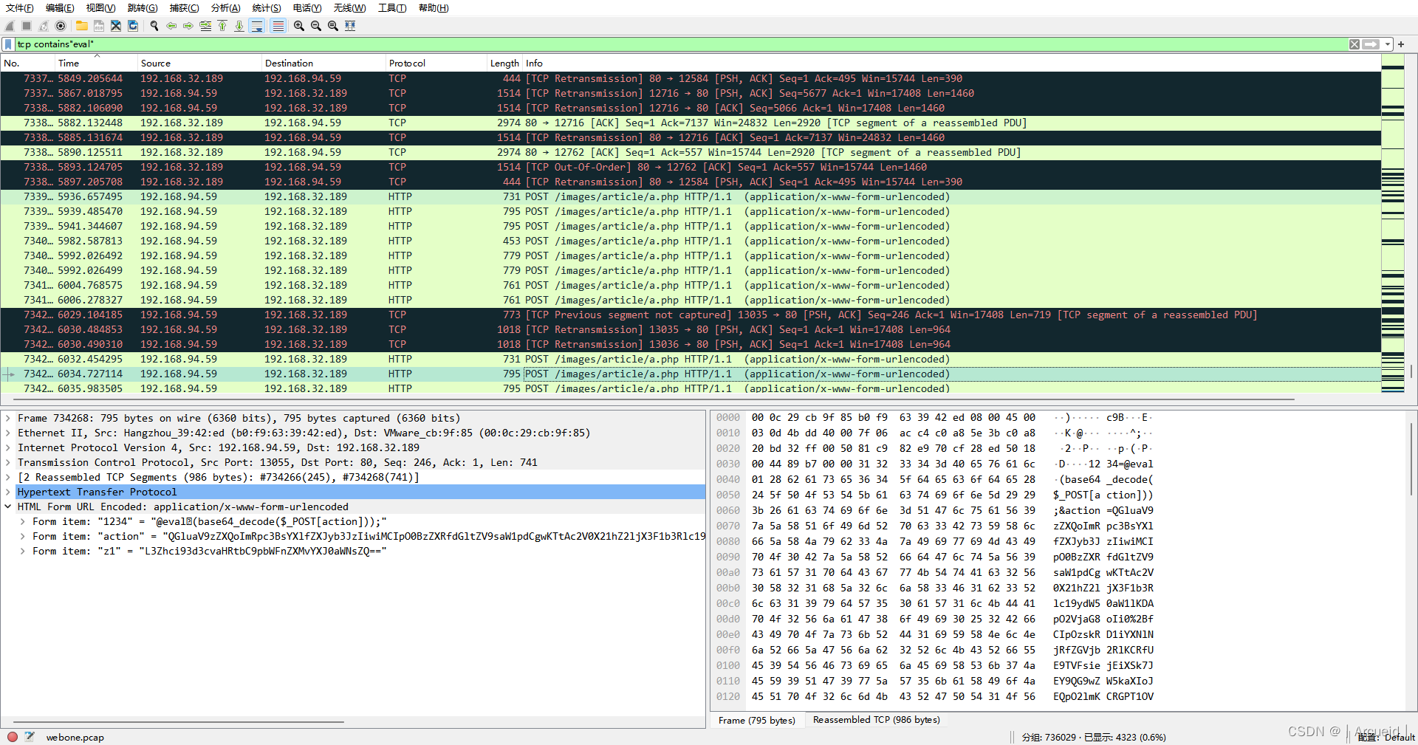Close this capture file icon
The width and height of the screenshot is (1418, 745).
[115, 26]
